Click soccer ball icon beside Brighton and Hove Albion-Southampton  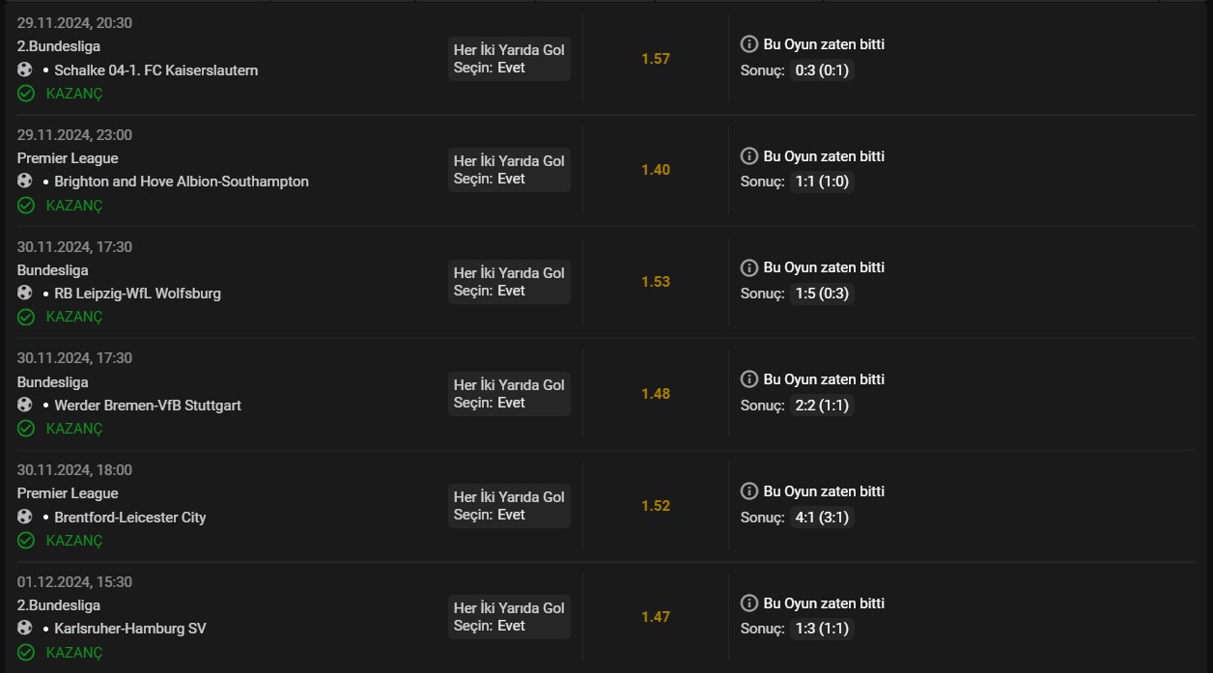click(25, 182)
